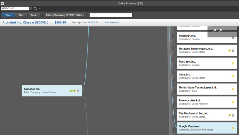The image size is (239, 135).
Task: Click the zoom out magnifier icon
Action: click(x=215, y=31)
